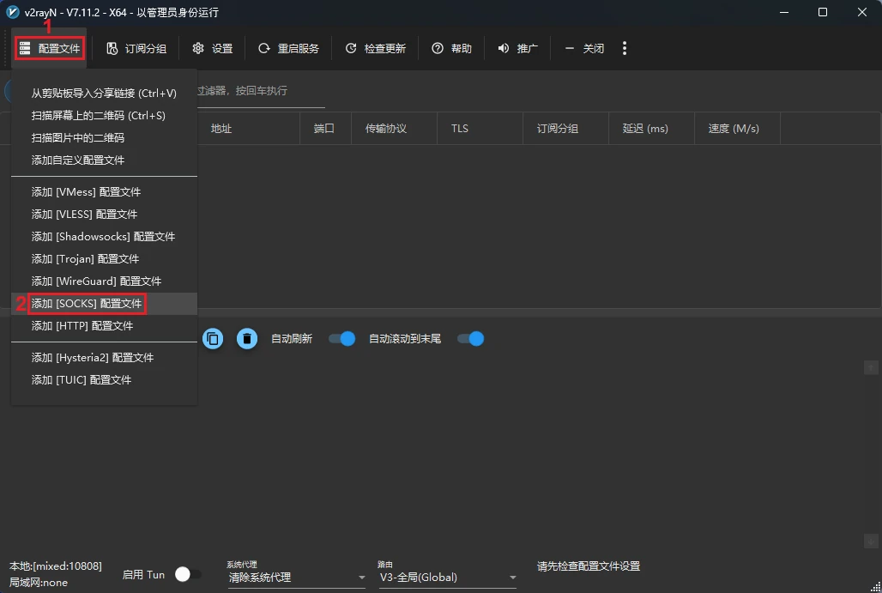Click the trash icon to clear logs
Viewport: 882px width, 593px height.
pyautogui.click(x=247, y=339)
